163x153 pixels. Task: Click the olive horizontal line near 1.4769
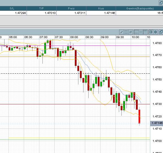click(75, 57)
